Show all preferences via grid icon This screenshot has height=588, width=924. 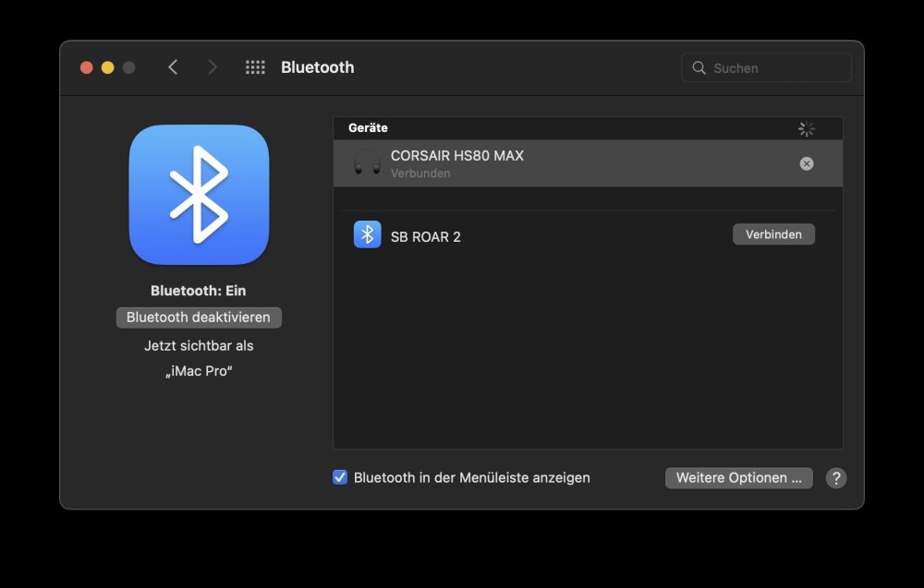click(x=255, y=67)
